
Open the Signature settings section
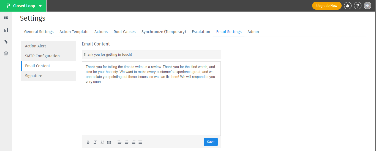[x=48, y=76]
